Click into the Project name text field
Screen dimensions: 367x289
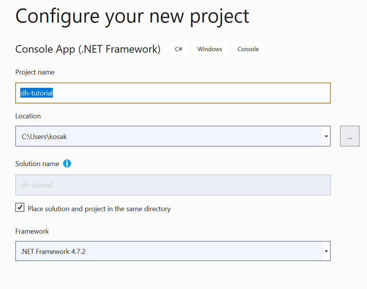tap(191, 93)
